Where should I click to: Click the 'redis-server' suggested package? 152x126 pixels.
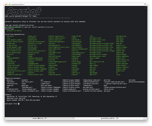(x=109, y=89)
